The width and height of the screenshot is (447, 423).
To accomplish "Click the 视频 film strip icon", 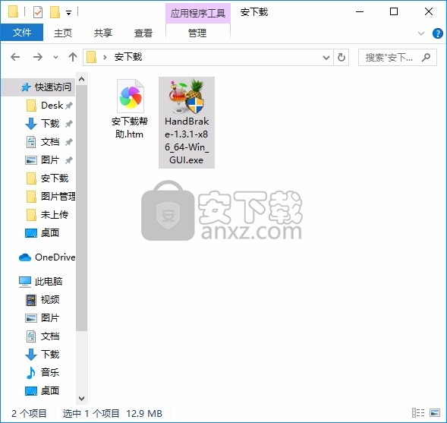I will (31, 300).
